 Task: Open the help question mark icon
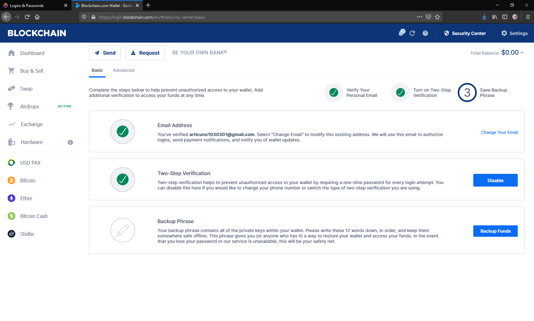[425, 33]
